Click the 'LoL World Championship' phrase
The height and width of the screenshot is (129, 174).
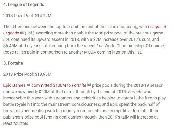121,46
